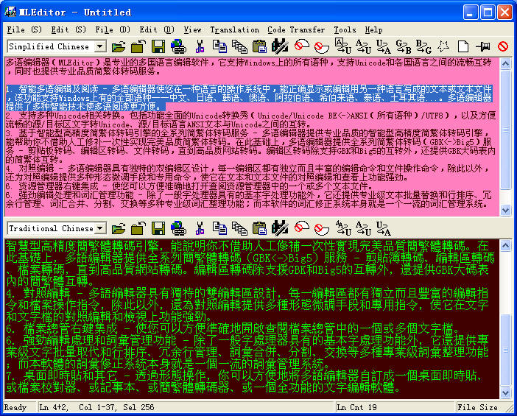Click the upper pane scroll down arrow
Image resolution: width=517 pixels, height=416 pixels.
[x=505, y=210]
